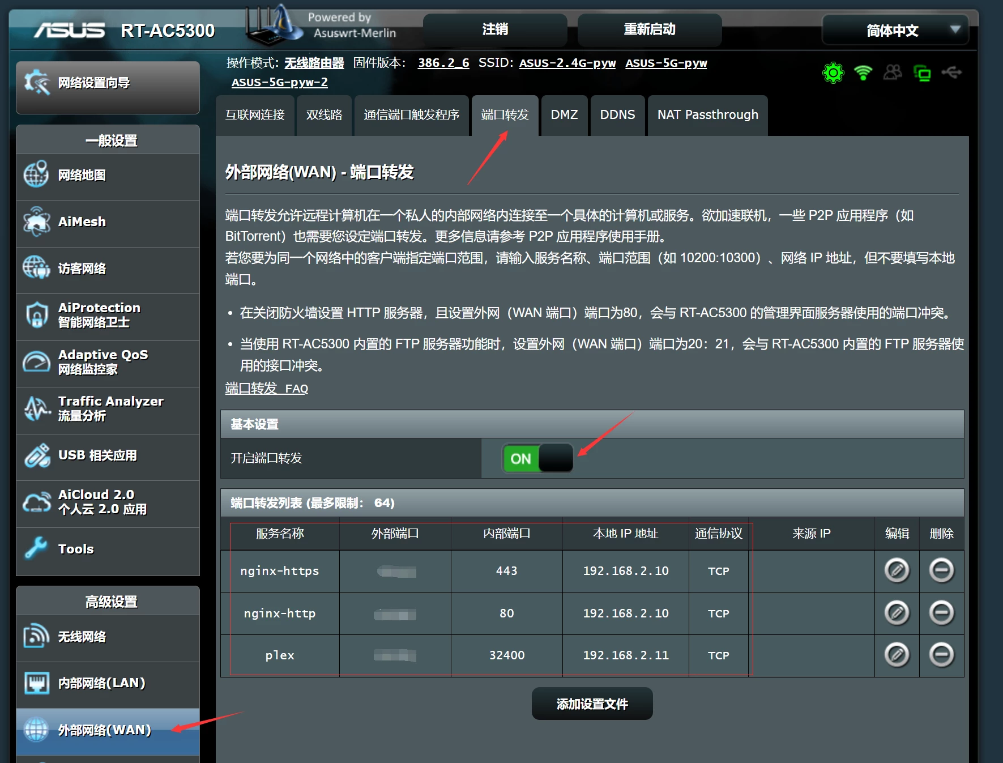
Task: Open the AiCloud 2.0 cloud icon
Action: [36, 502]
